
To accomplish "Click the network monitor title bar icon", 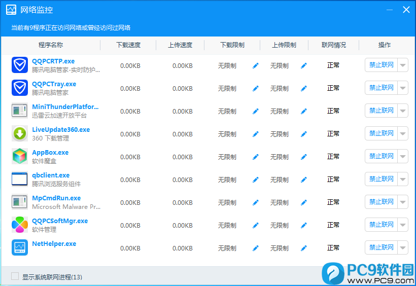I will [11, 10].
